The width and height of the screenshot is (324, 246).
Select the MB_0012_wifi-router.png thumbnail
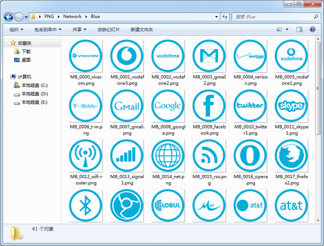85,156
